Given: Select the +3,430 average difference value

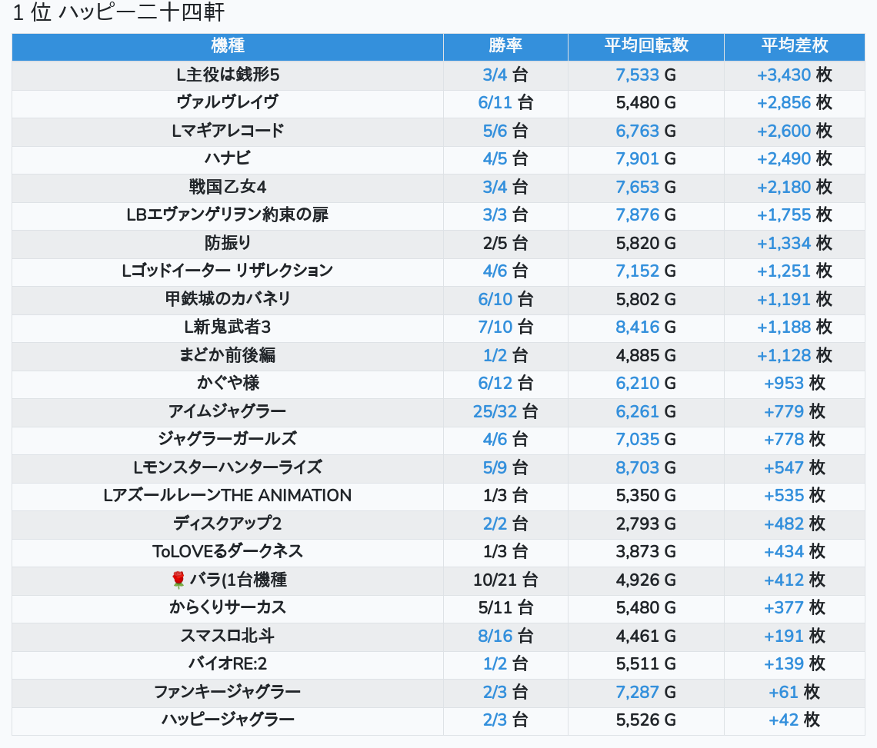Looking at the screenshot, I should (x=784, y=75).
